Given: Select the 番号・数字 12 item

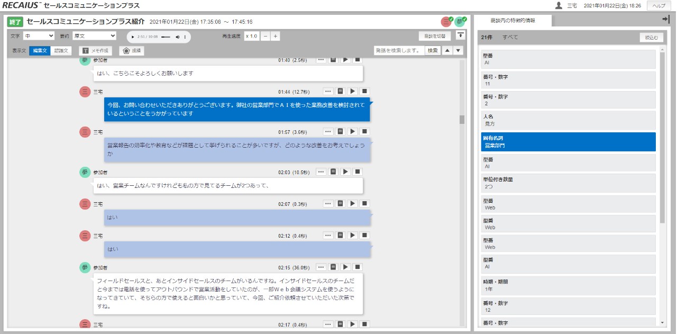Looking at the screenshot, I should 569,306.
